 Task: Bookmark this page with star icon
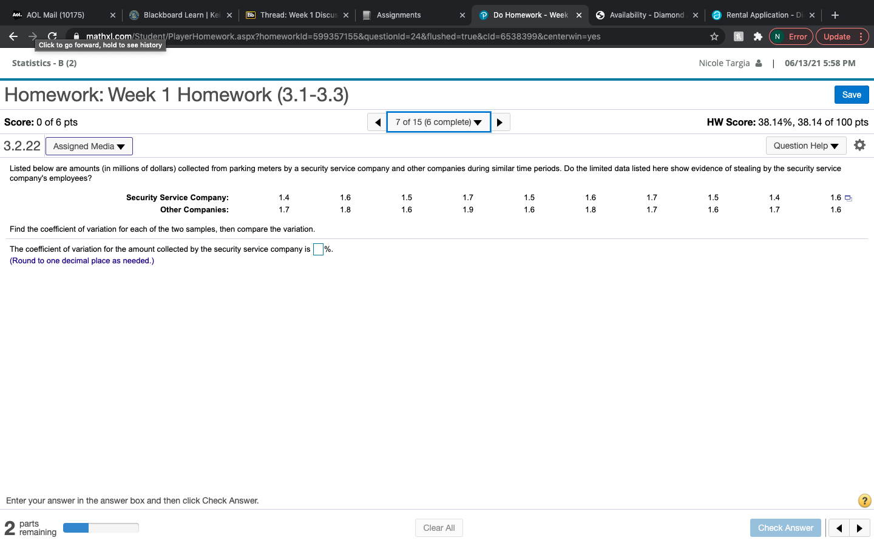(x=714, y=36)
